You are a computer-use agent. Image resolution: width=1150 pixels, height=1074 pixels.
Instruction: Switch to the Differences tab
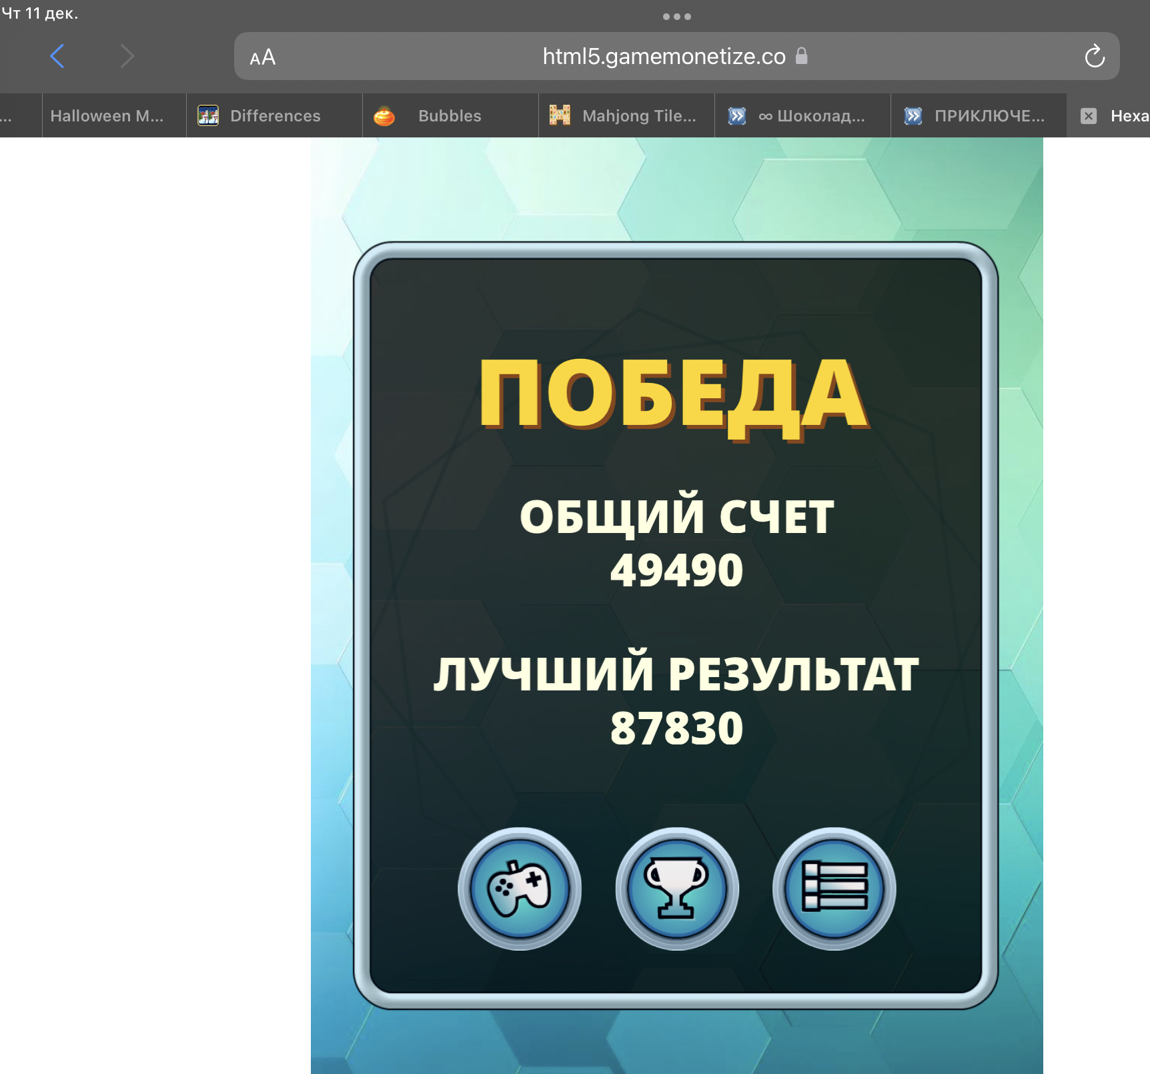pyautogui.click(x=275, y=116)
